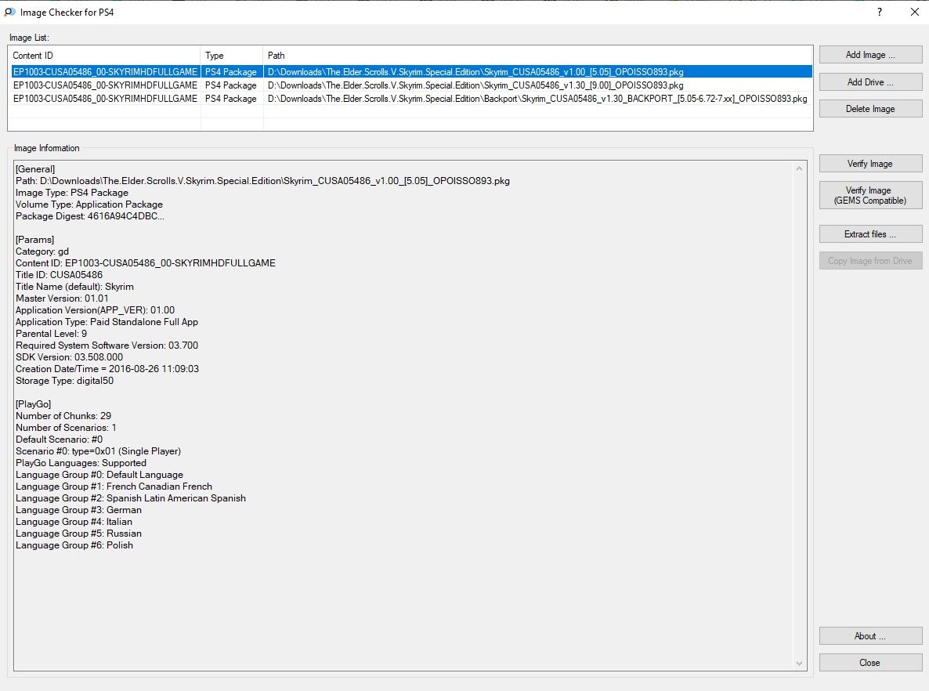Click the Image Type: PS4 Package line
Image resolution: width=929 pixels, height=691 pixels.
pyautogui.click(x=72, y=193)
